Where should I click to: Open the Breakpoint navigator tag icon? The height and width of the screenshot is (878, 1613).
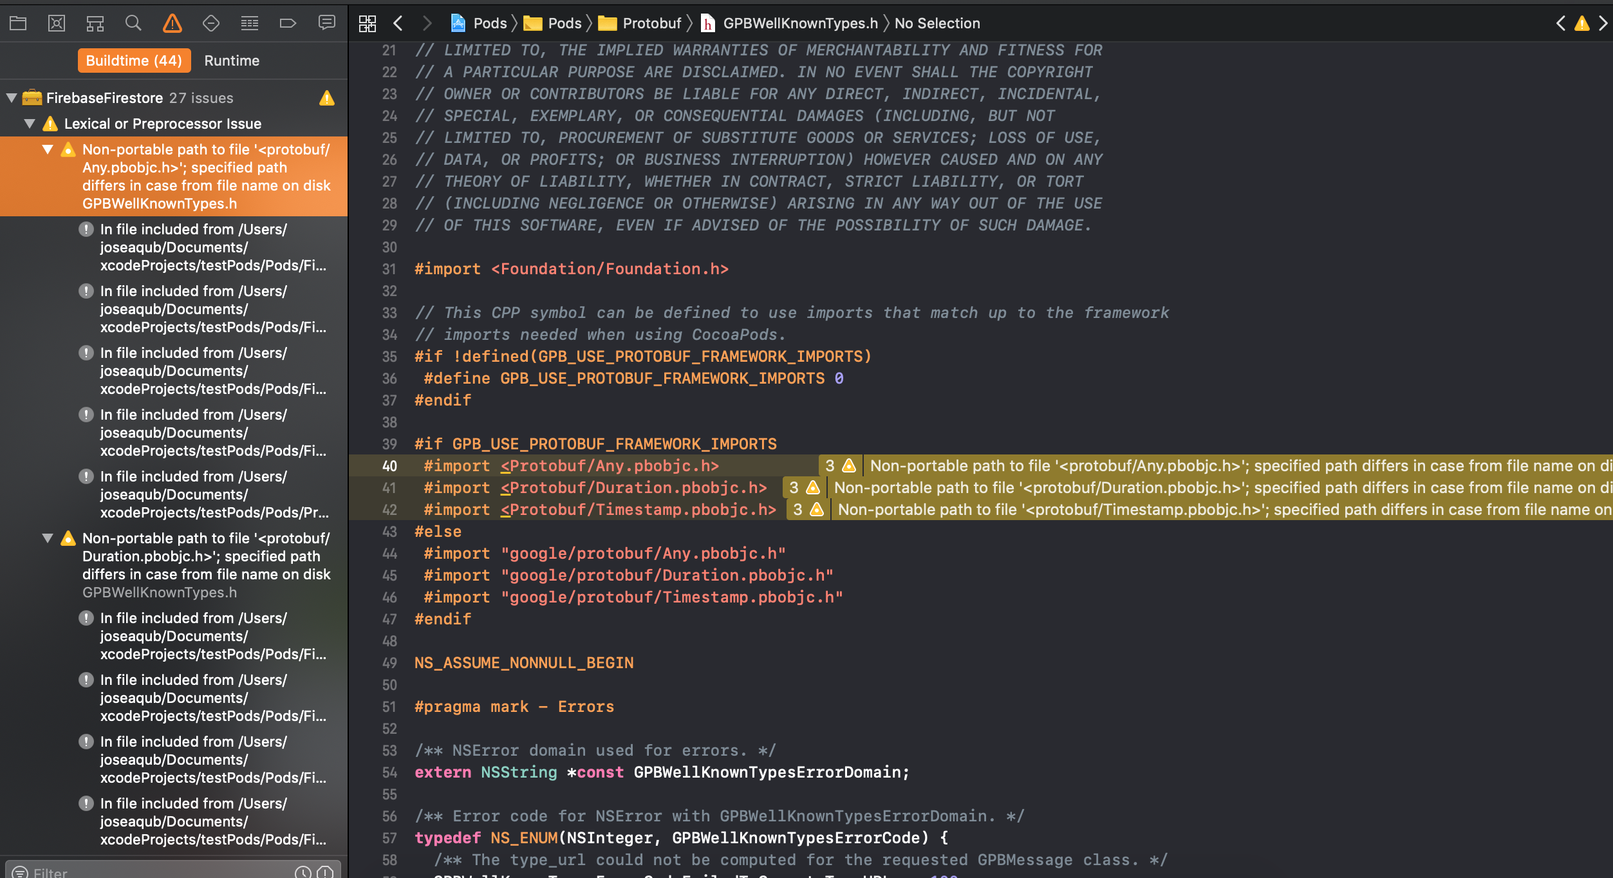(288, 23)
